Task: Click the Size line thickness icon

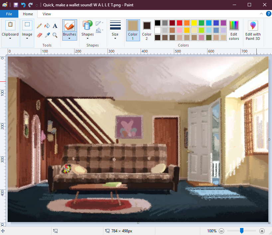Action: [x=115, y=25]
